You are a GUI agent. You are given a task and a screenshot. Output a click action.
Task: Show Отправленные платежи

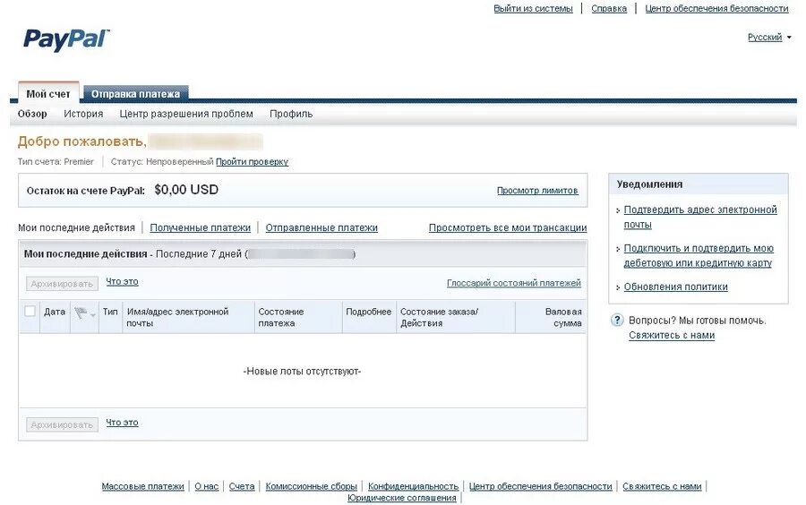coord(322,227)
